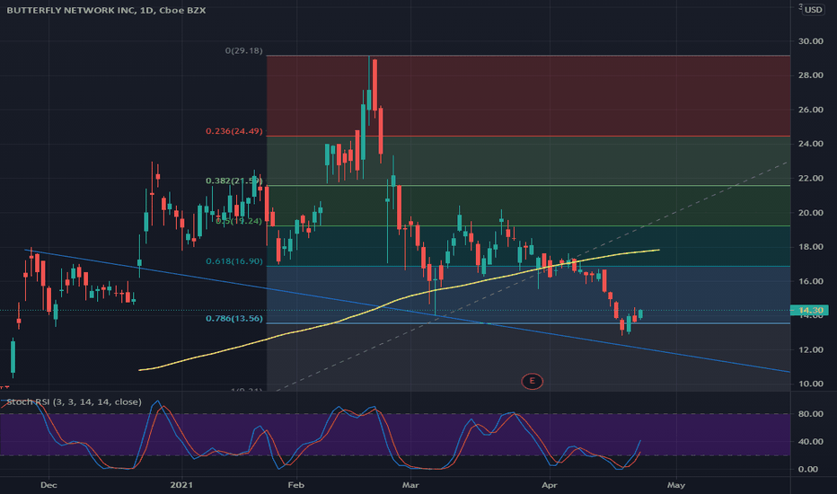Select the red 0.236 Fibonacci level line

[528, 137]
